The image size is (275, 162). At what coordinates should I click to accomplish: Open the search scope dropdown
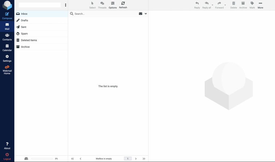(x=146, y=13)
